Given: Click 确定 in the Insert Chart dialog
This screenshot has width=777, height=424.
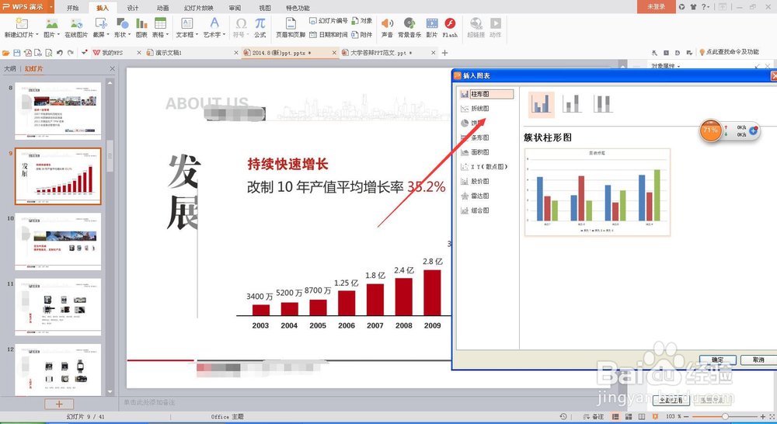Looking at the screenshot, I should tap(717, 360).
